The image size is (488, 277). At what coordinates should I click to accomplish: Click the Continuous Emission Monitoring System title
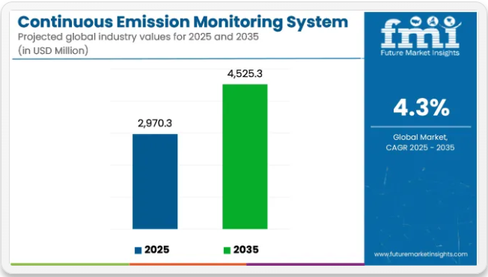pyautogui.click(x=183, y=22)
